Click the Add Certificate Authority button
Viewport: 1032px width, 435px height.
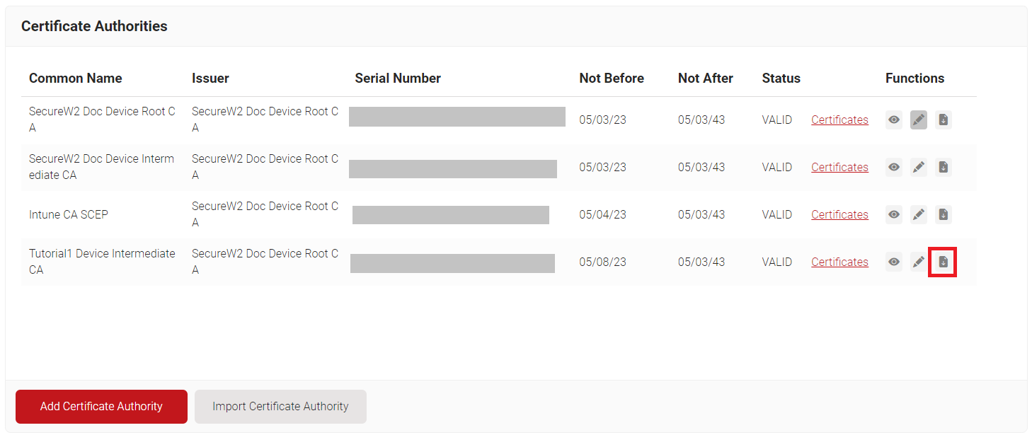[101, 407]
